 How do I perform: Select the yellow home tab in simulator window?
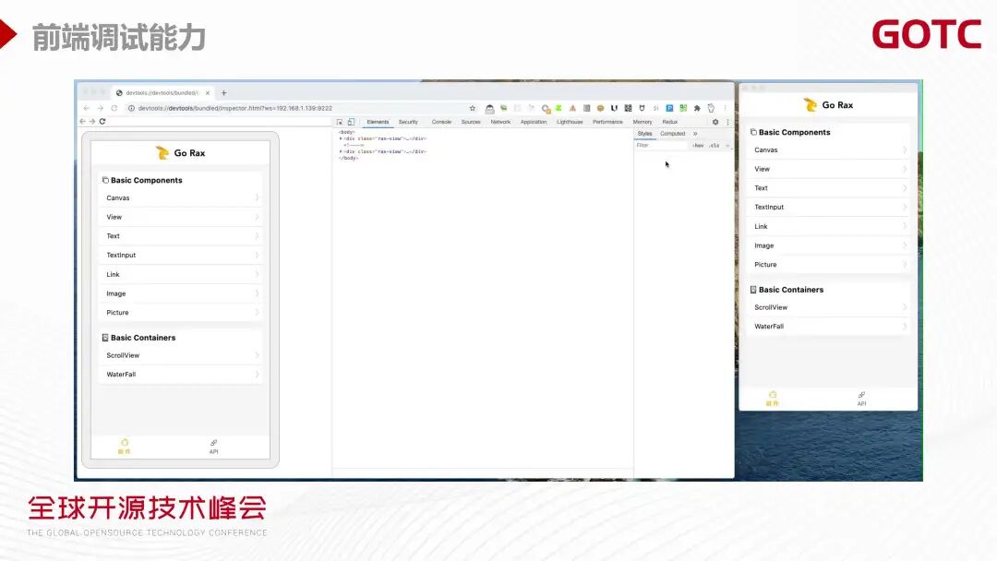(x=773, y=399)
